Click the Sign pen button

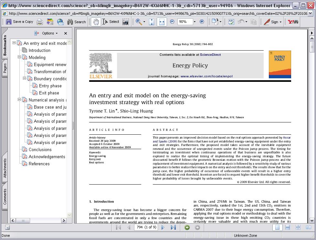[x=271, y=22]
